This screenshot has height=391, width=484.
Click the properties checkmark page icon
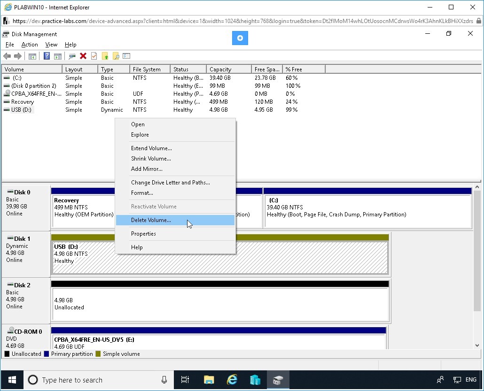94,56
